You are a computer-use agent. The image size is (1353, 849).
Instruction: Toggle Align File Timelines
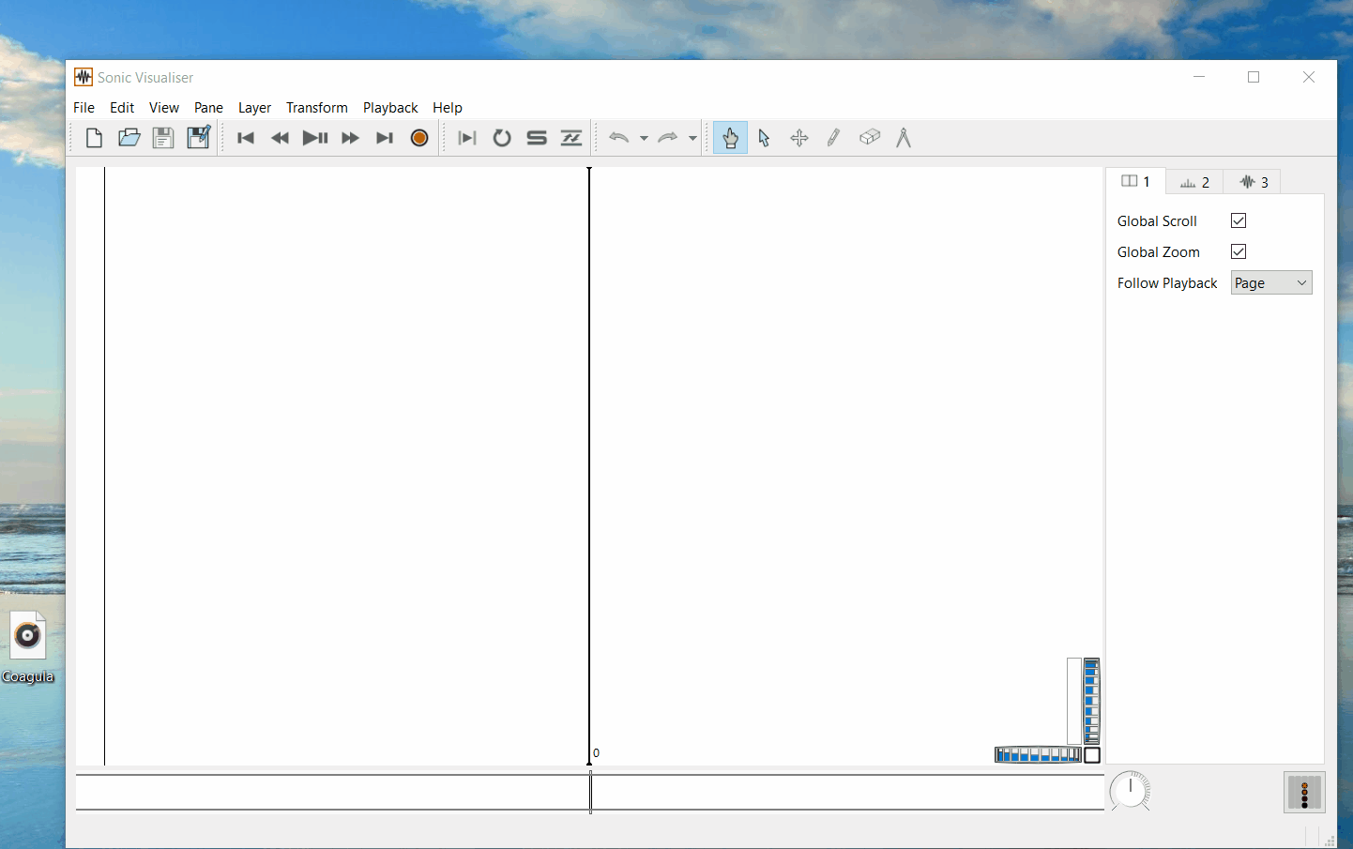(x=571, y=138)
